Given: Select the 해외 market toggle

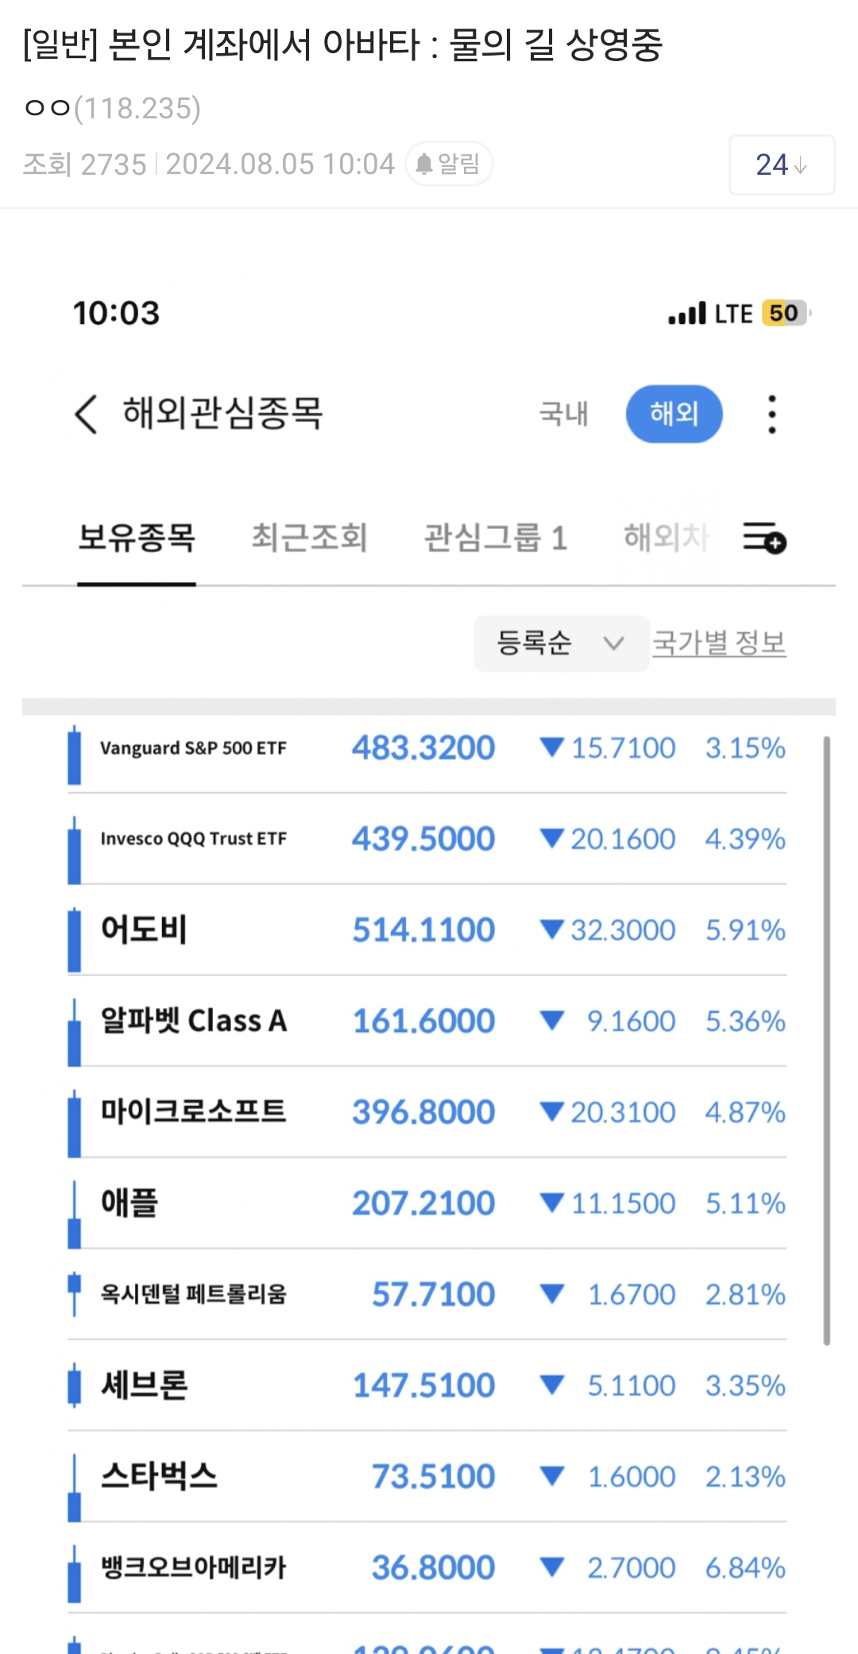Looking at the screenshot, I should [674, 414].
